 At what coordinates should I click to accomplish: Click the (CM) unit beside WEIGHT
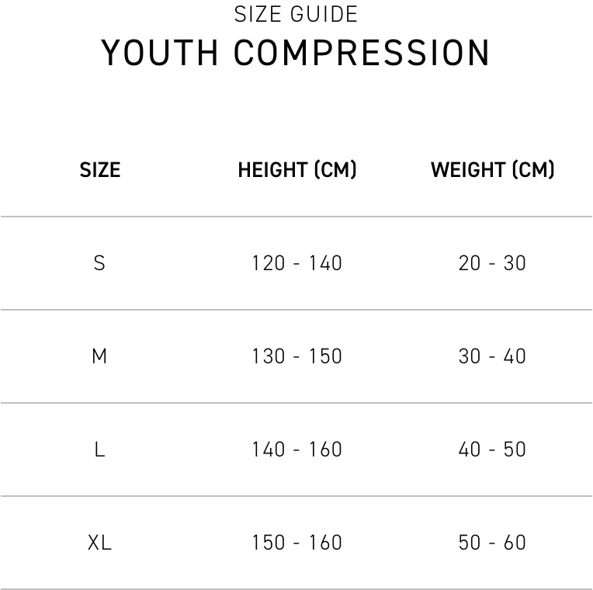[x=532, y=170]
